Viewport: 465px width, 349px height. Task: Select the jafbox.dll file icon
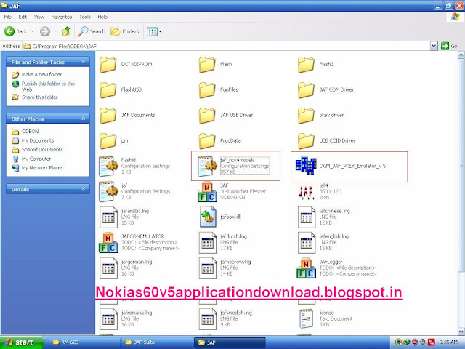coord(208,217)
